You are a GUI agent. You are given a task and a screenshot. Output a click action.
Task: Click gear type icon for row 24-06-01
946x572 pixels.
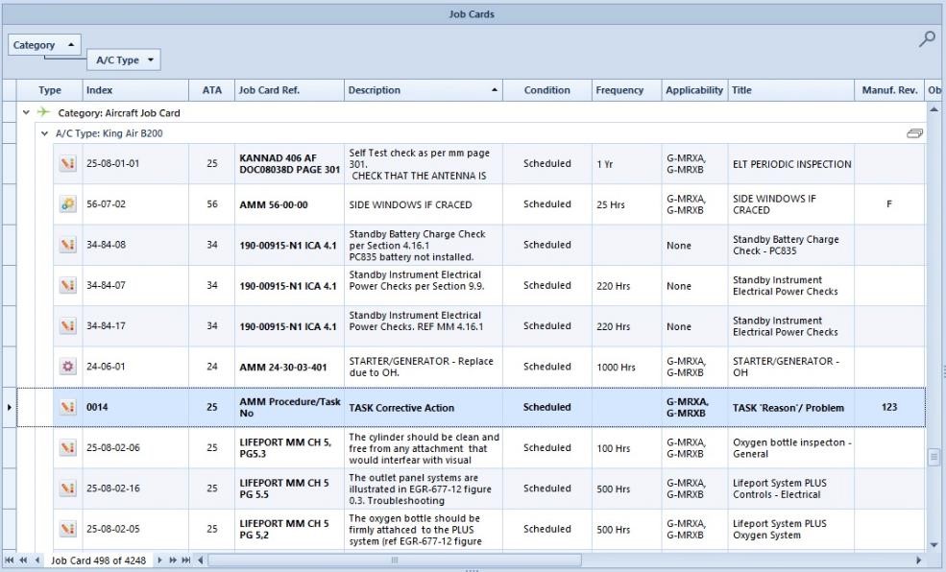coord(68,367)
